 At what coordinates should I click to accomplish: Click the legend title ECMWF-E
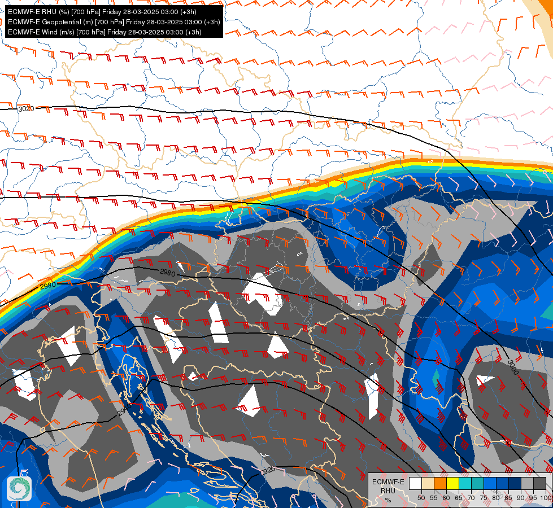[388, 482]
